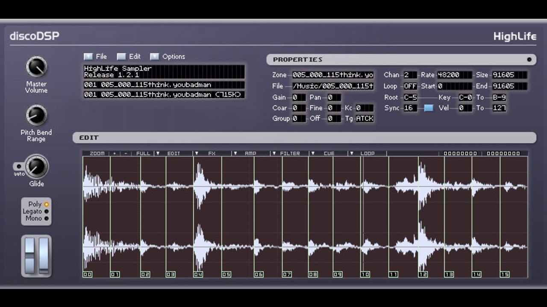Toggle the blue Sync button
The width and height of the screenshot is (547, 307).
pyautogui.click(x=429, y=108)
